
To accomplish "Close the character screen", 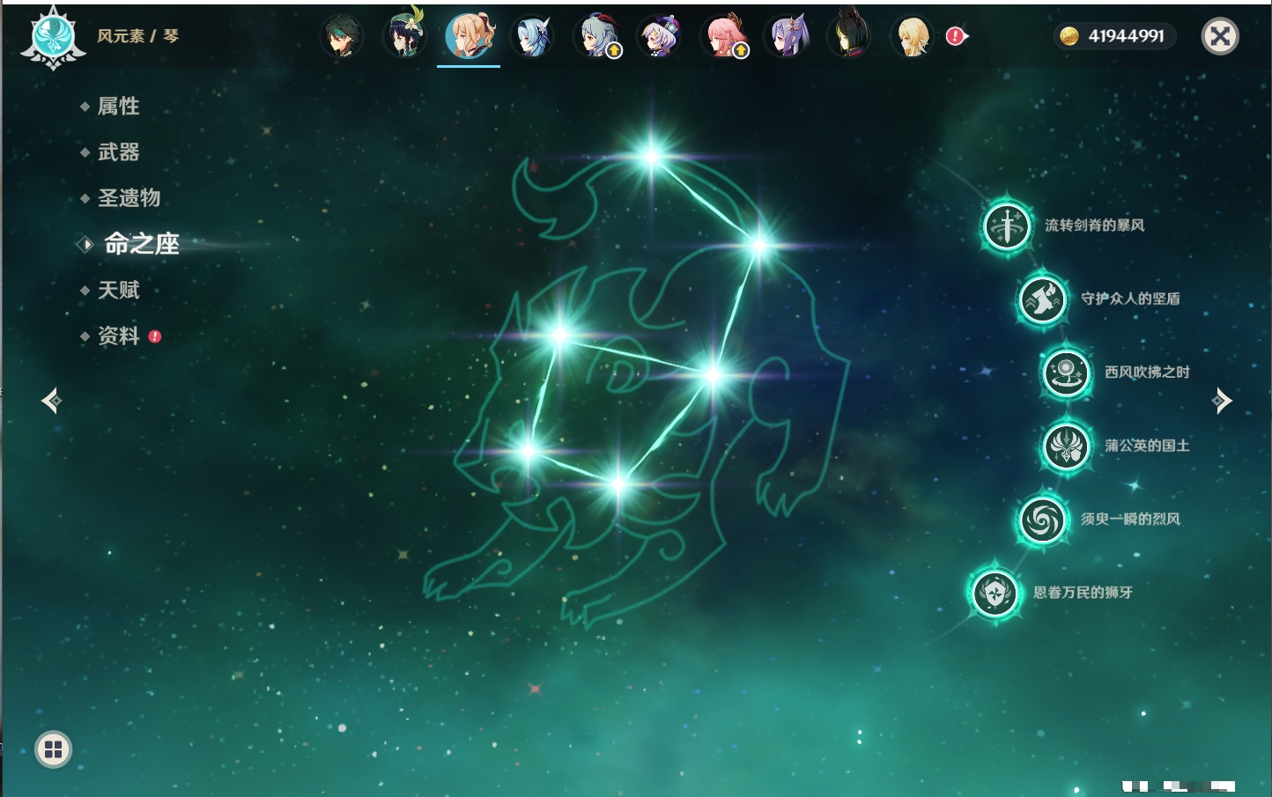I will coord(1220,36).
